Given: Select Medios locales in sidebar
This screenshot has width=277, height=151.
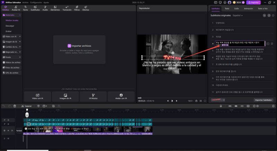Looking at the screenshot, I should click(12, 20).
